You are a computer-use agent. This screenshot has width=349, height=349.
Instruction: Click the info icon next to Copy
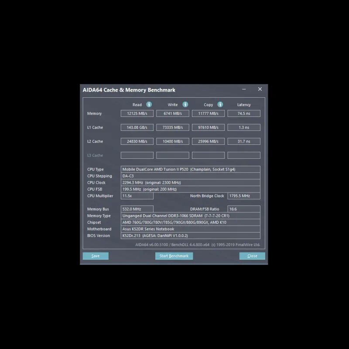220,104
